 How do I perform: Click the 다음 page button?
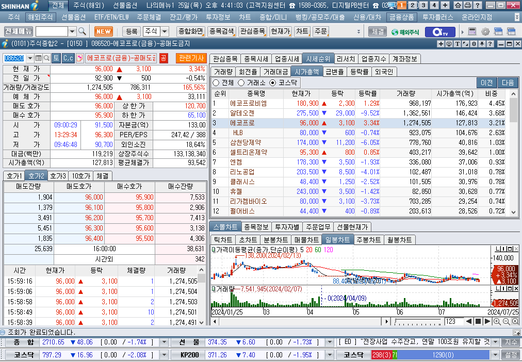pos(508,83)
